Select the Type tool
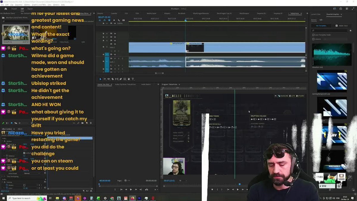The image size is (357, 201). click(x=133, y=79)
